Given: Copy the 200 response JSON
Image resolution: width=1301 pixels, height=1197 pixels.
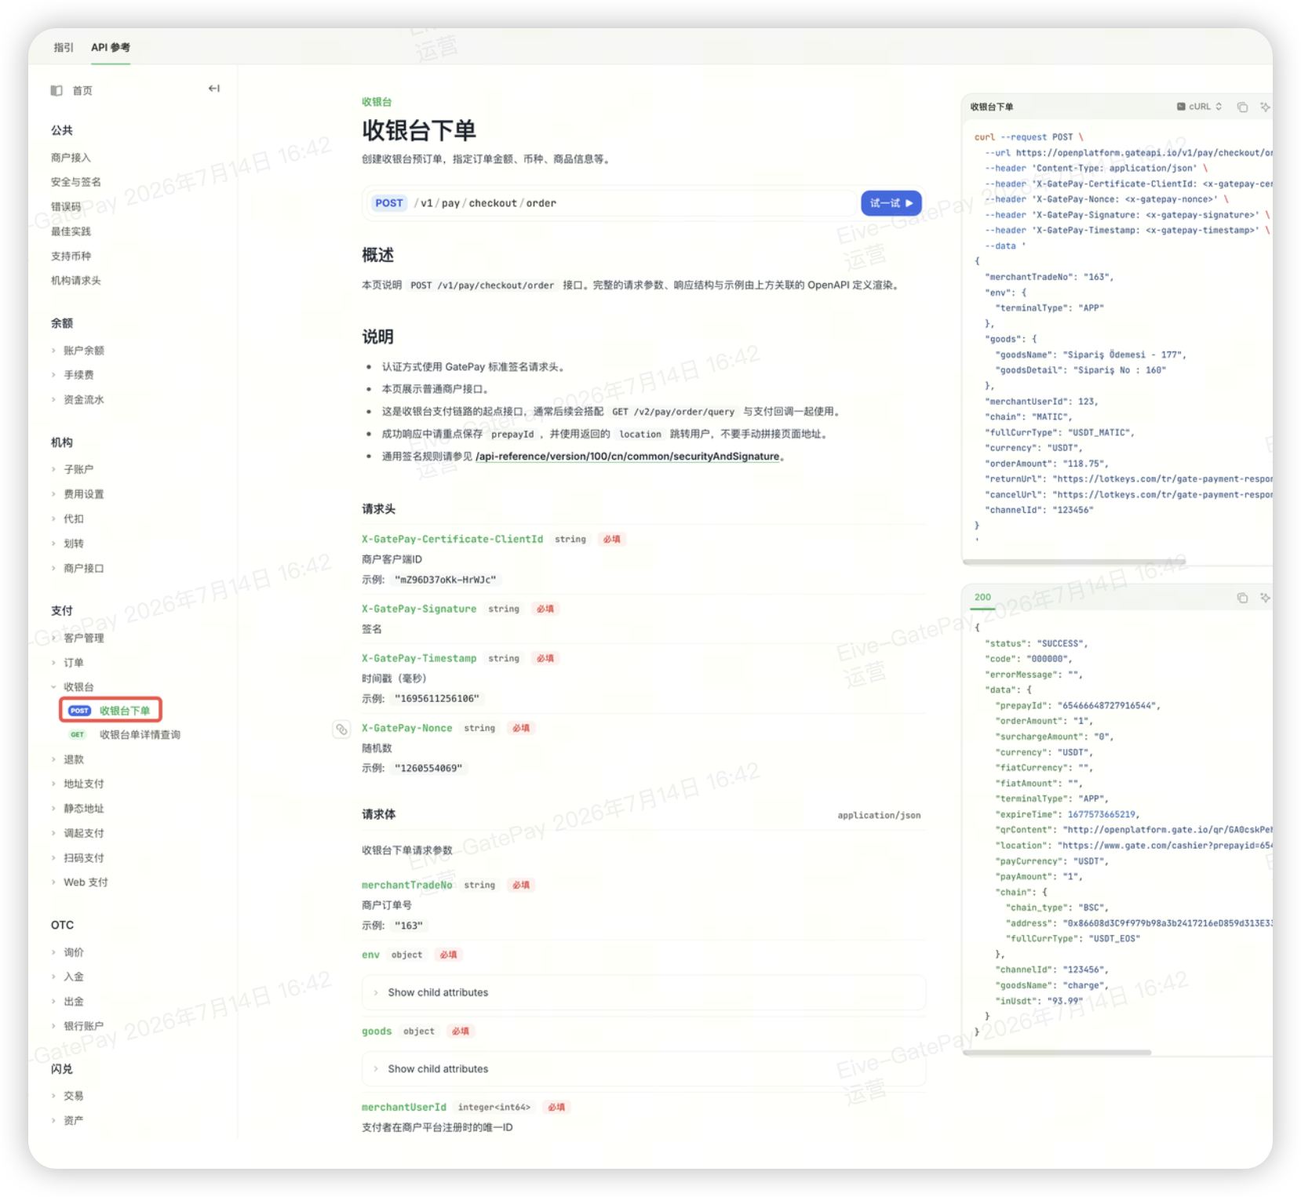Looking at the screenshot, I should tap(1242, 598).
